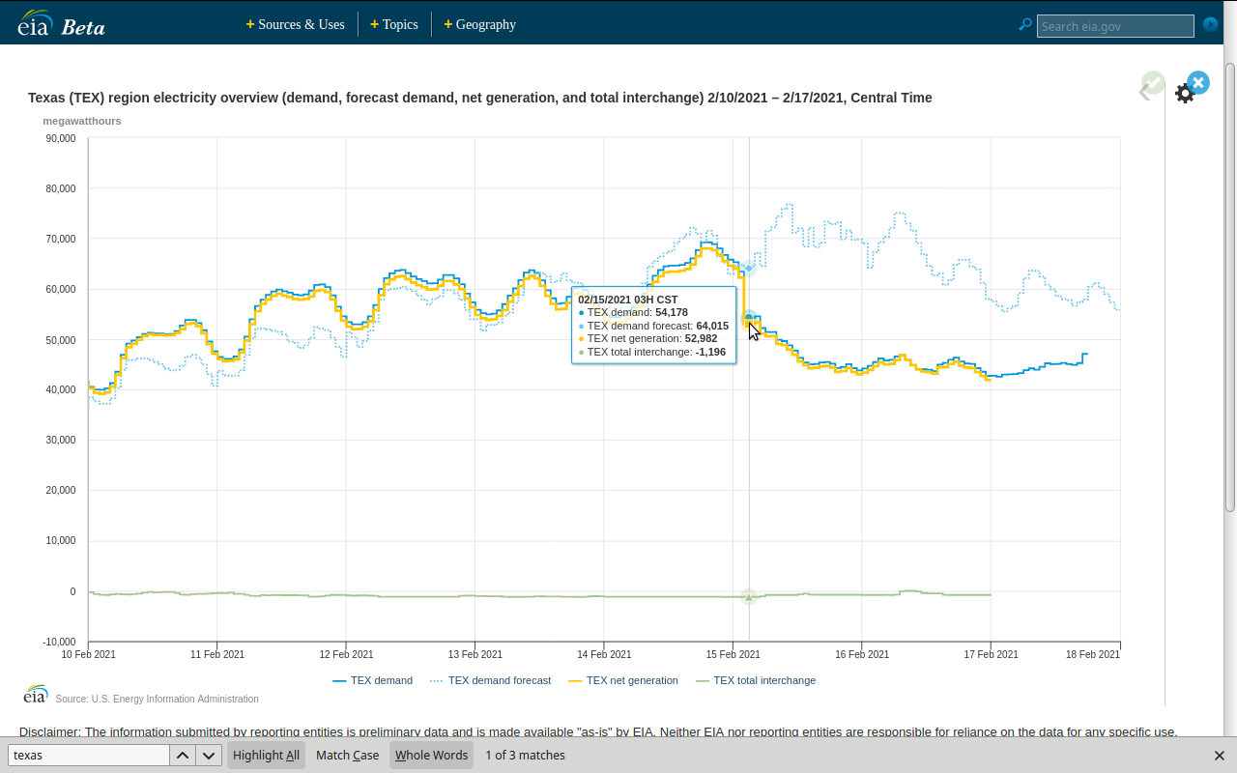Click the magnifier icon beside site search
The height and width of the screenshot is (773, 1237).
click(1025, 25)
